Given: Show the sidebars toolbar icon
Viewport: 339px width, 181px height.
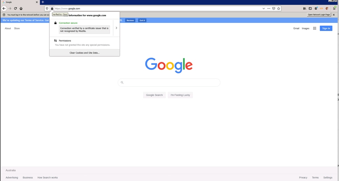Looking at the screenshot, I should point(310,8).
